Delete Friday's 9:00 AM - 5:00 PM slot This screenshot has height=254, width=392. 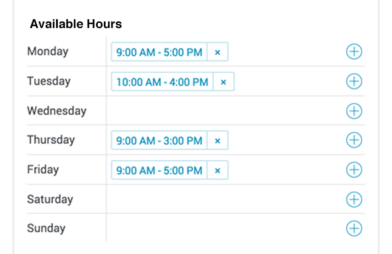click(218, 170)
